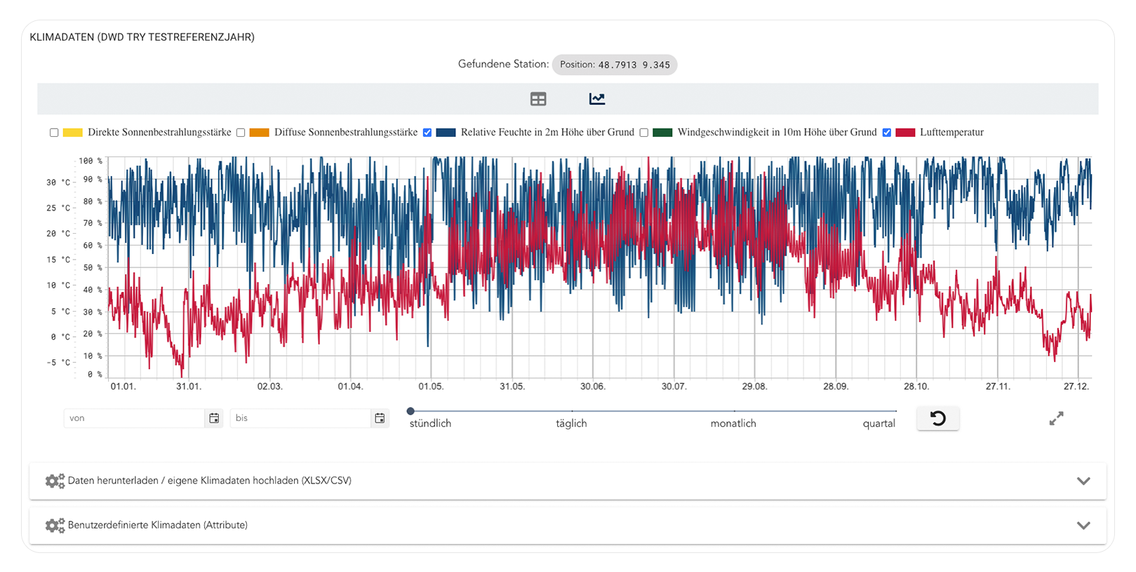Select the 'täglich' resolution label

click(571, 423)
